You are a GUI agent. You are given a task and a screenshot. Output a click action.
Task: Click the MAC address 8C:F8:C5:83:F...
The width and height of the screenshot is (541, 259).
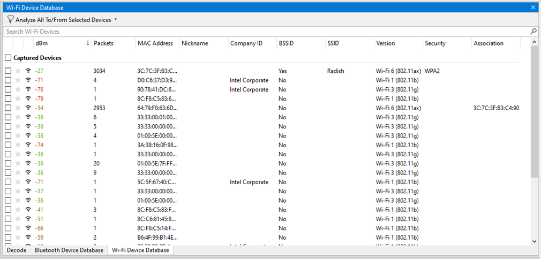pyautogui.click(x=157, y=210)
